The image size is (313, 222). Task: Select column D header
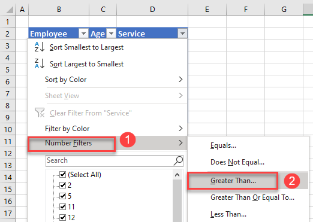click(152, 10)
